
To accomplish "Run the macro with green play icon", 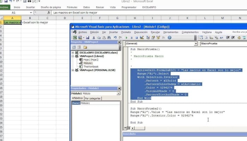I will pyautogui.click(x=126, y=38).
